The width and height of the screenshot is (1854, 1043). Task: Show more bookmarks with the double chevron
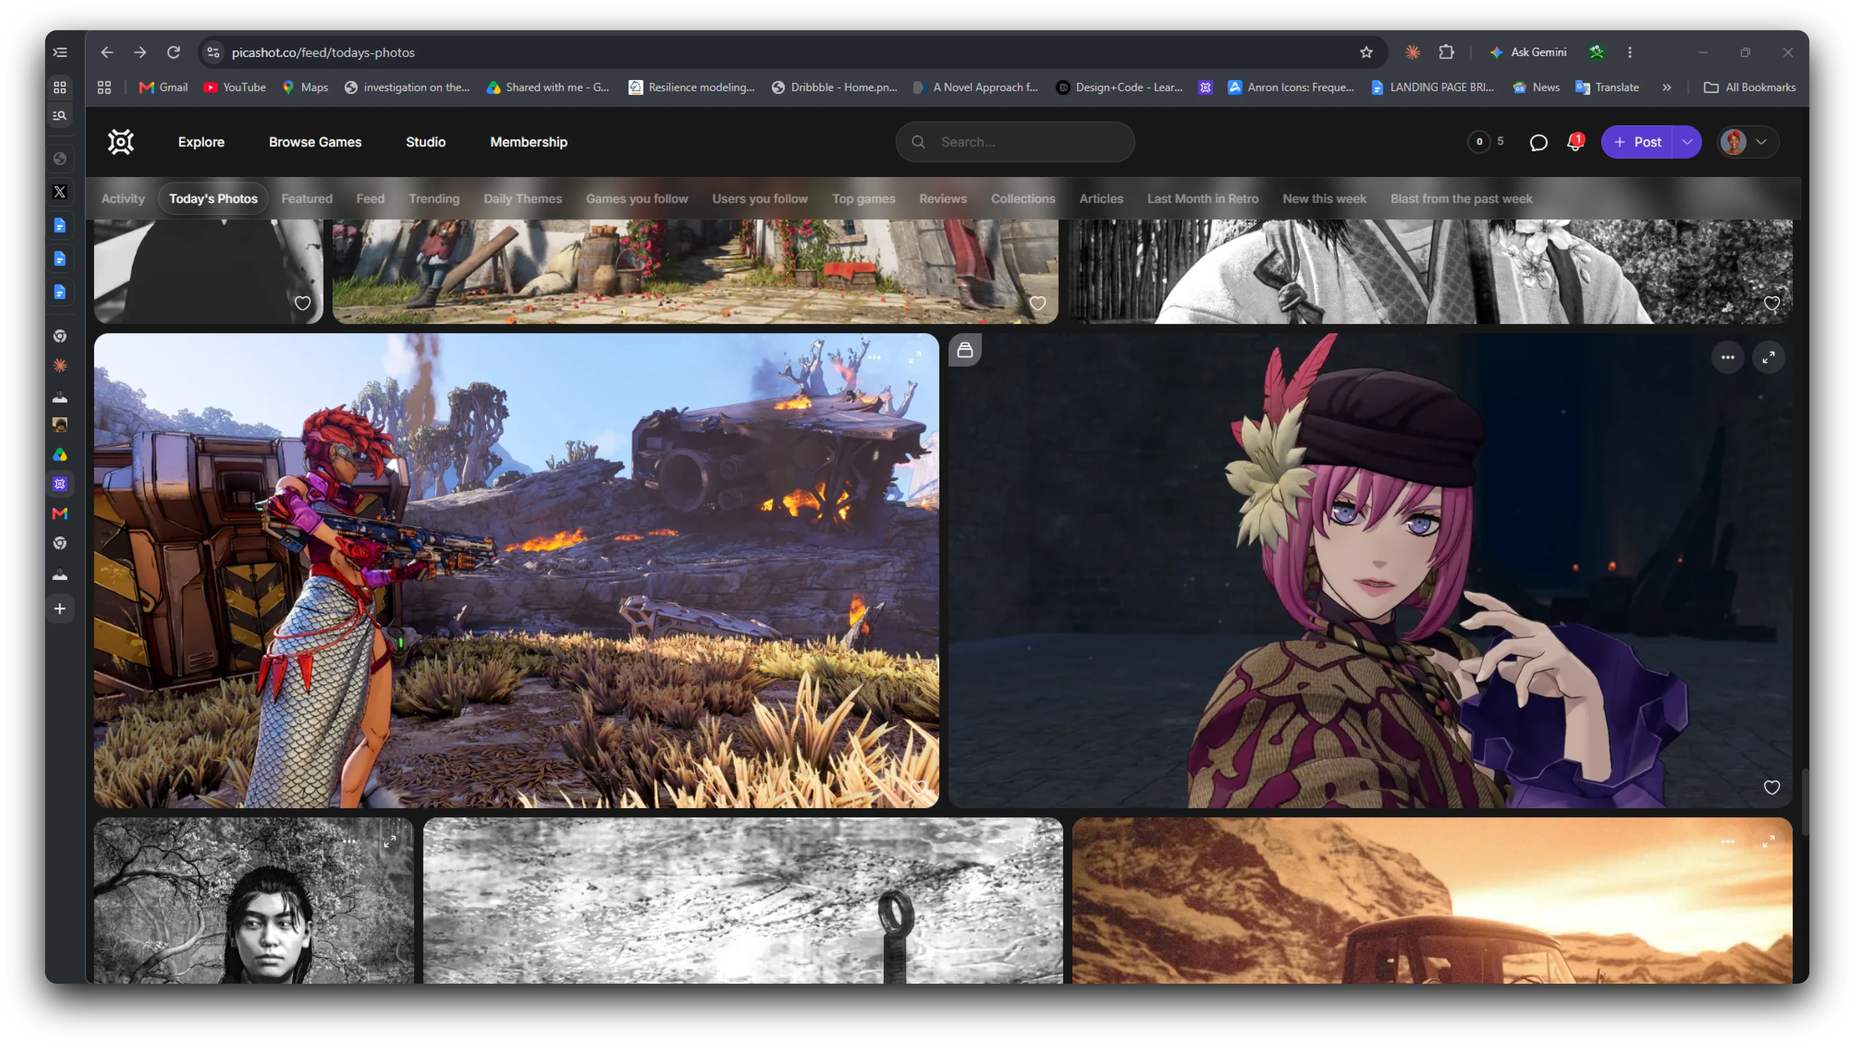click(1667, 88)
